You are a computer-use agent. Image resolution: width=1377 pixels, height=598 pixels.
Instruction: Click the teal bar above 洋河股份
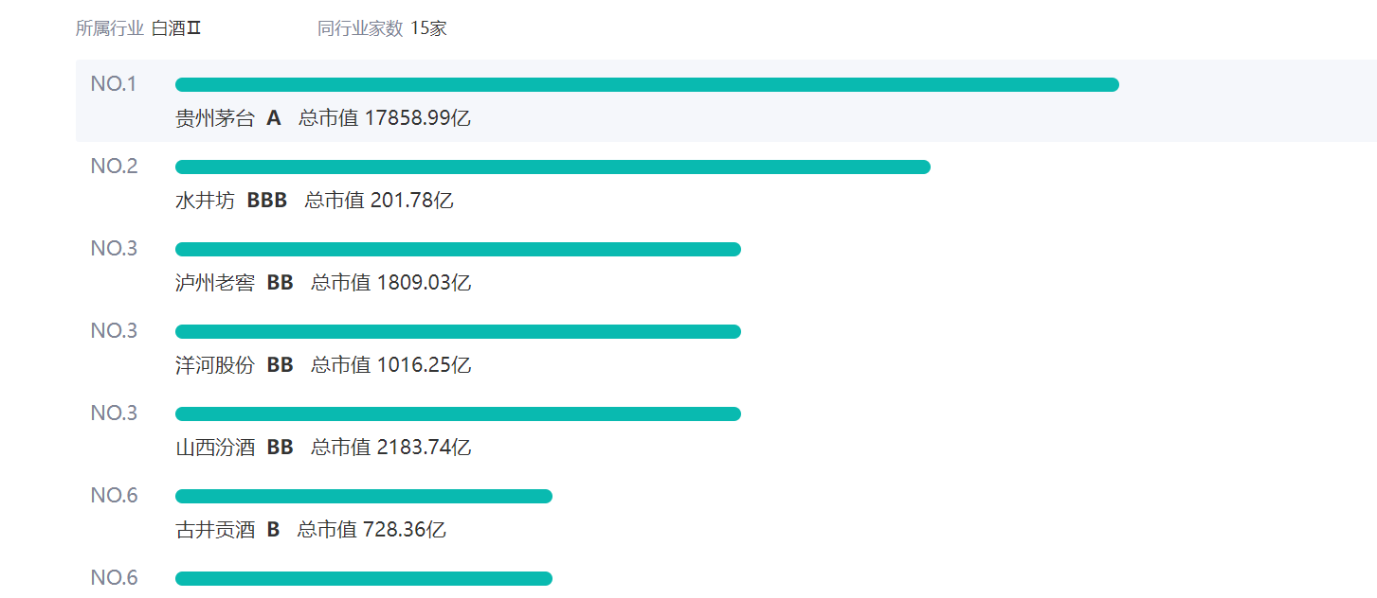coord(458,332)
